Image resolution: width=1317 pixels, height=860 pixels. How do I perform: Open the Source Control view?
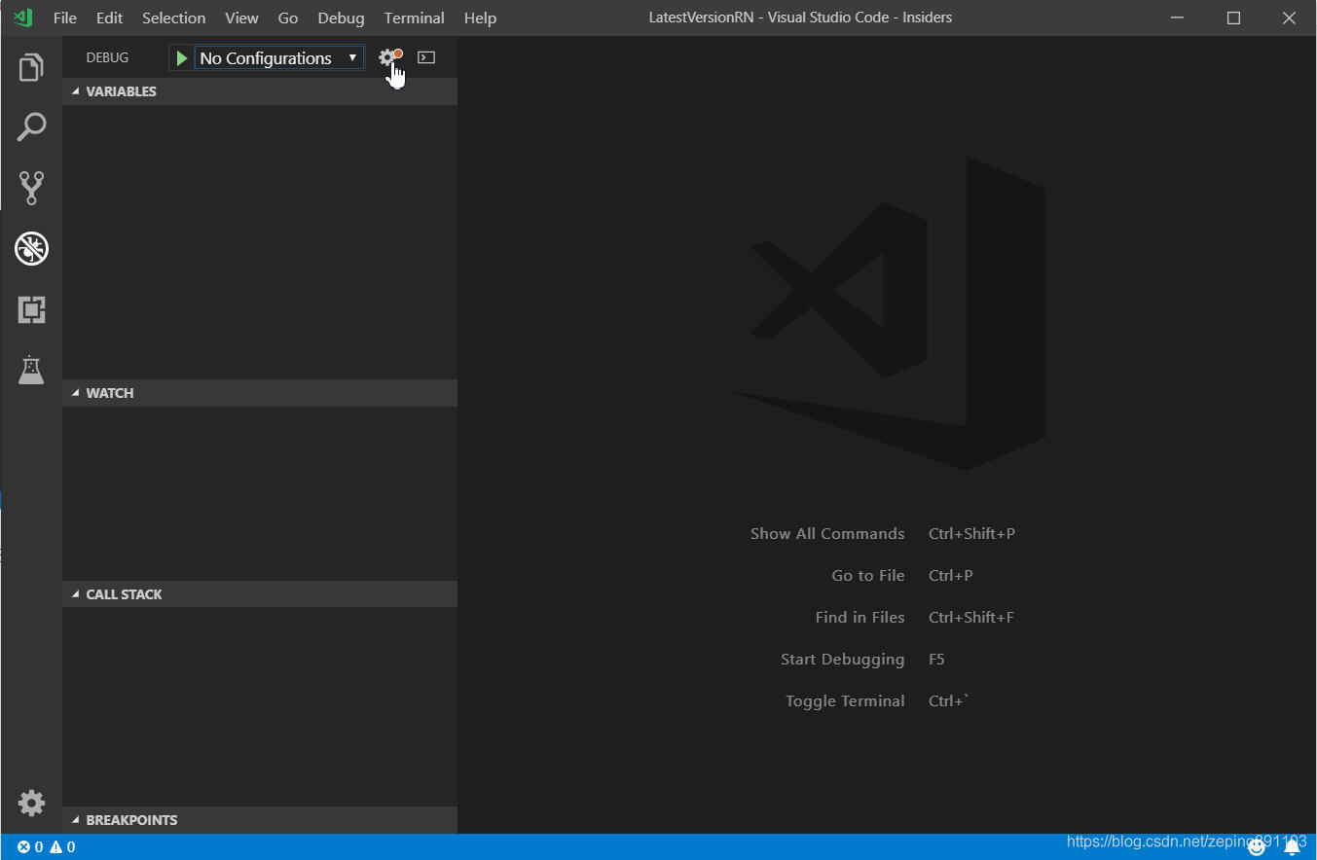click(x=31, y=188)
